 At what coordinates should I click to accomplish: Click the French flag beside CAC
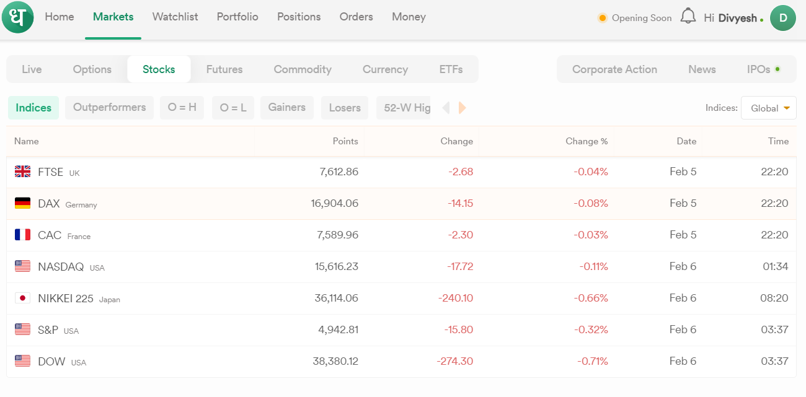(x=23, y=235)
